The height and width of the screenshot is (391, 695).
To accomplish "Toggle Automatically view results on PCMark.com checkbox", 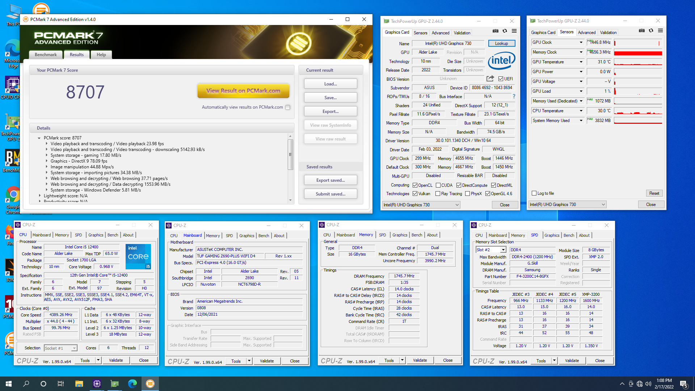I will point(288,107).
